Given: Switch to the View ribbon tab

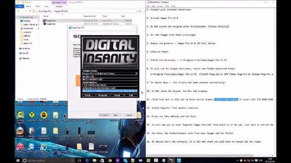Looking at the screenshot, I should [46, 6].
